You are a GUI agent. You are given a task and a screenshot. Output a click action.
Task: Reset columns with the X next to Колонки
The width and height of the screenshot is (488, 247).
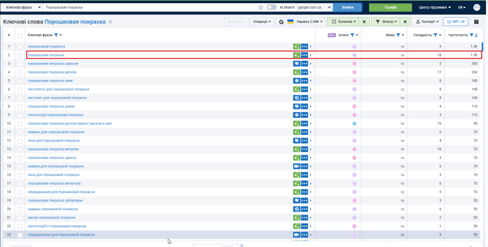[364, 22]
